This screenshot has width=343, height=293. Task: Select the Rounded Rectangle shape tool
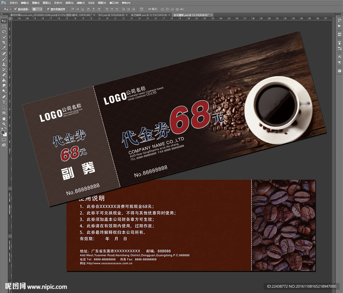(4, 113)
